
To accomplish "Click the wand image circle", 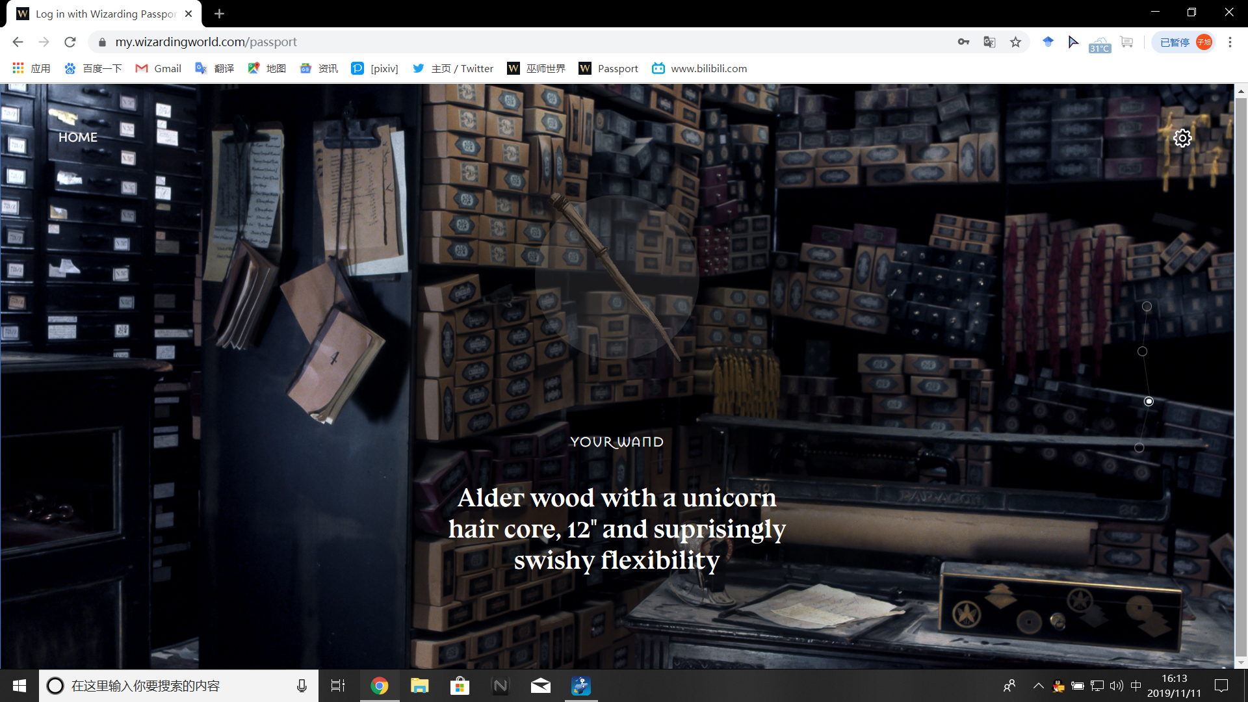I will (616, 278).
